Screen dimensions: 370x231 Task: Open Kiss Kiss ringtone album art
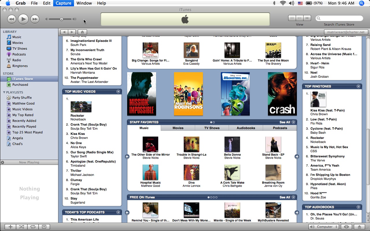point(318,99)
